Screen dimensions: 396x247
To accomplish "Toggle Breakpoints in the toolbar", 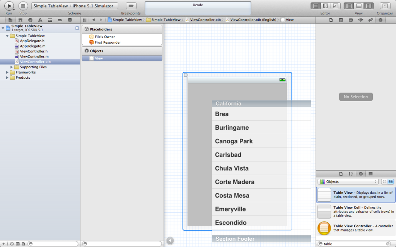I will pos(131,6).
